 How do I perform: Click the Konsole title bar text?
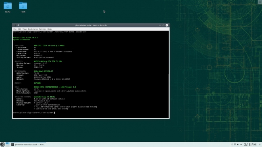(91, 25)
